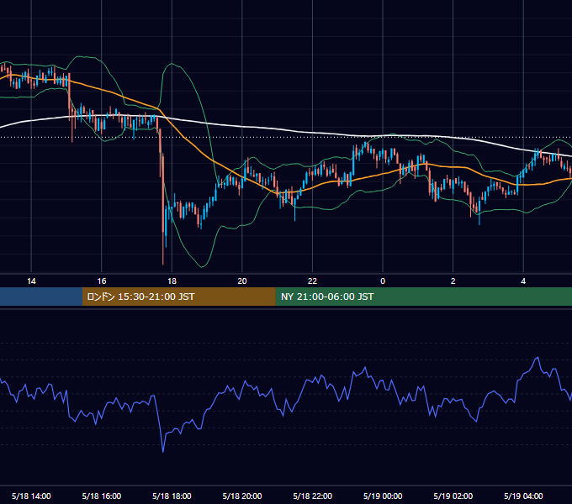The image size is (572, 504).
Task: Click the 5/19 04:00 label on oscillator axis
Action: [523, 496]
